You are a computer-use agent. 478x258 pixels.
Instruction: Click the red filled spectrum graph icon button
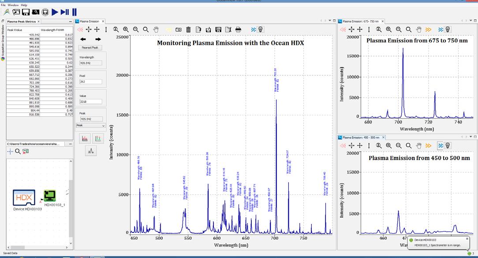point(85,138)
